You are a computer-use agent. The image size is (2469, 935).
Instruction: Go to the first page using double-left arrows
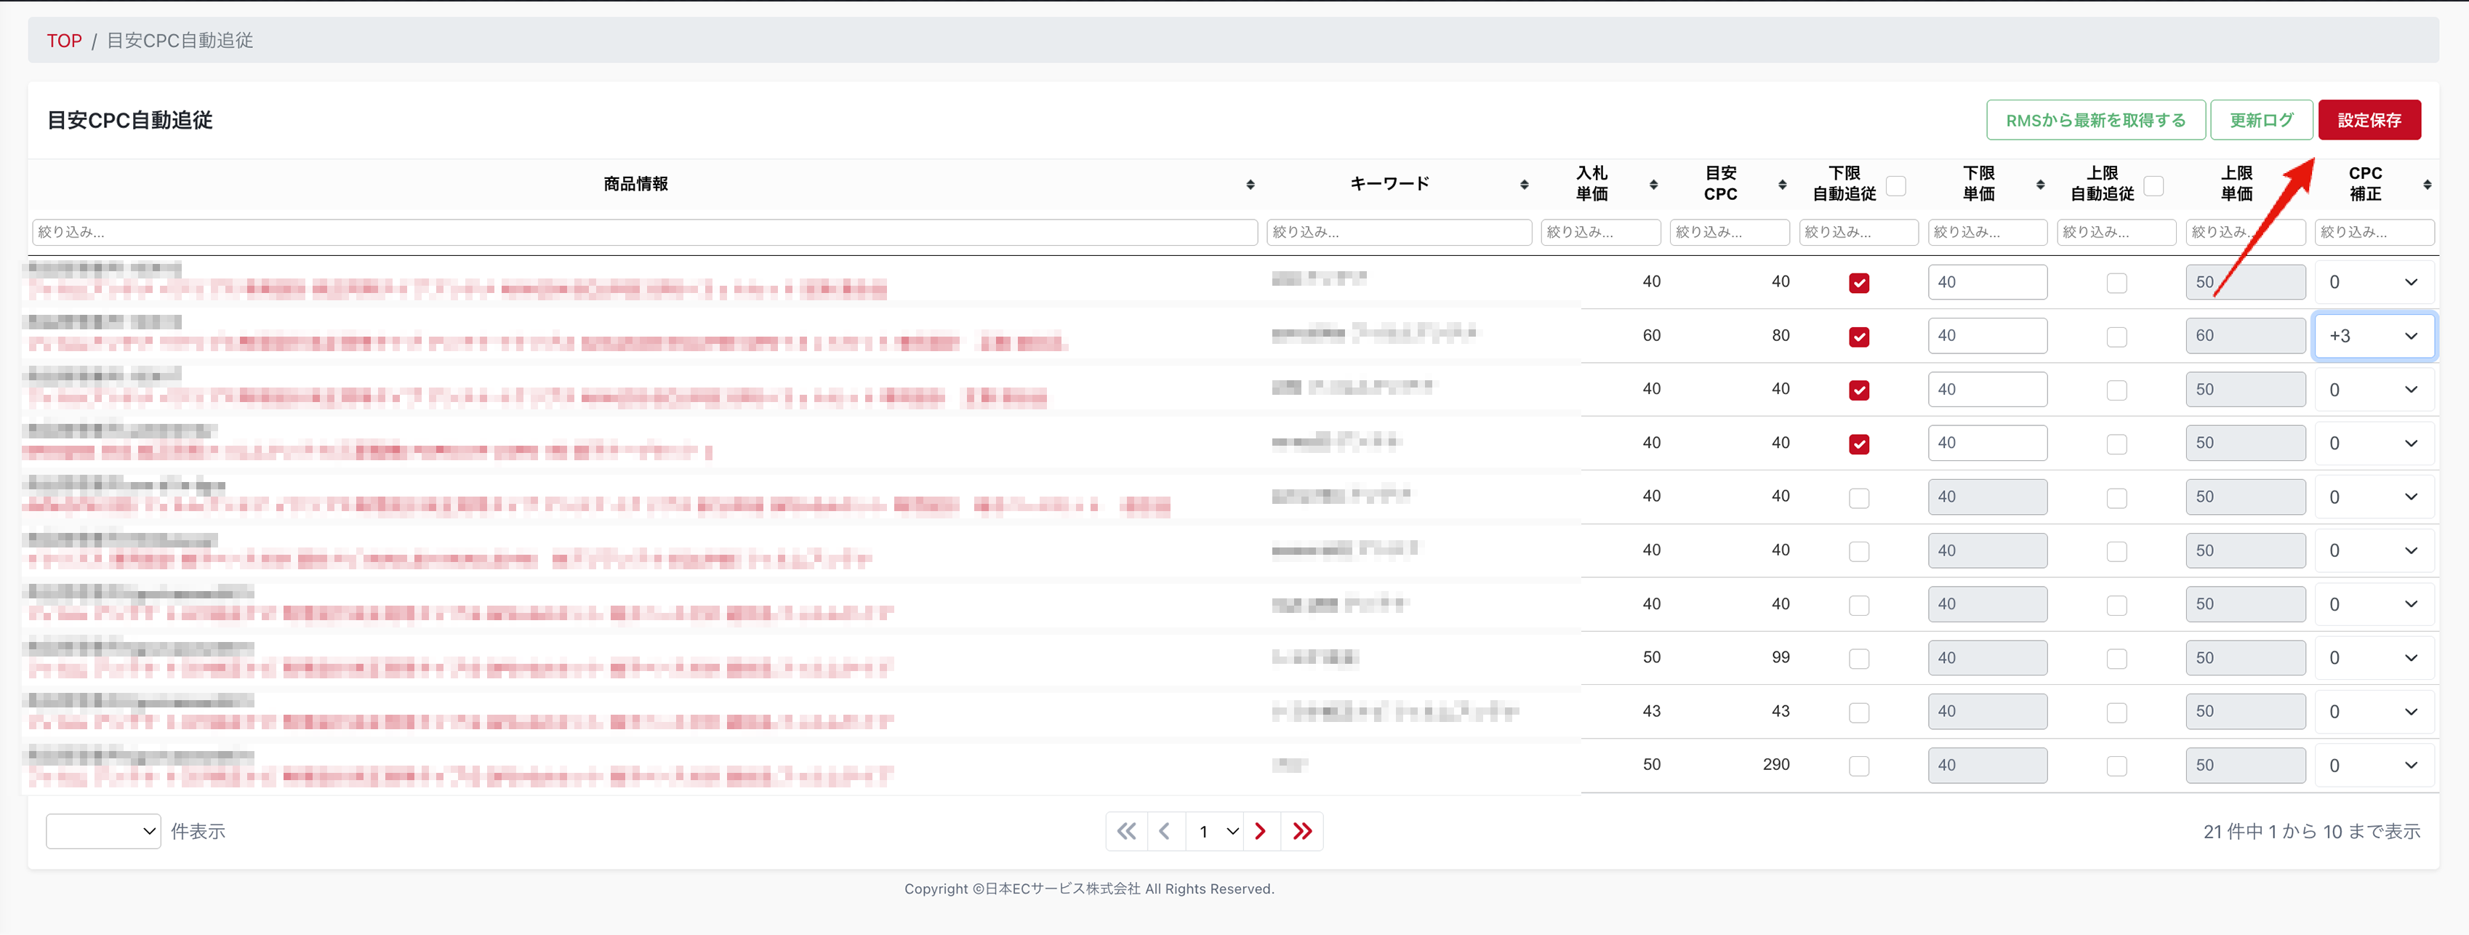tap(1126, 832)
